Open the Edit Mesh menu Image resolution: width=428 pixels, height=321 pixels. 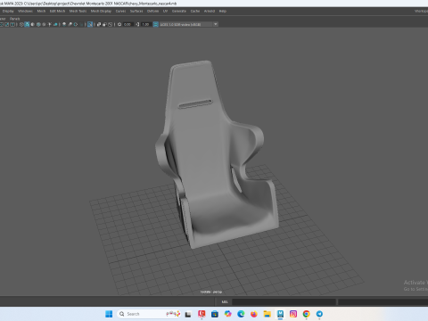57,12
